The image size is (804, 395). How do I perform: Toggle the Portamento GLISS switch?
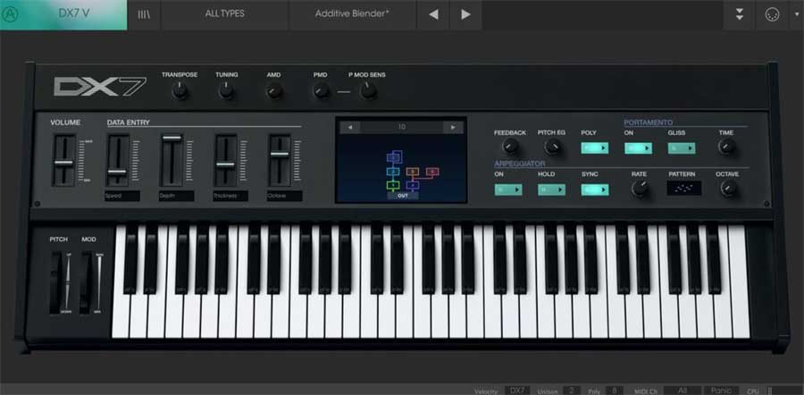coord(682,148)
